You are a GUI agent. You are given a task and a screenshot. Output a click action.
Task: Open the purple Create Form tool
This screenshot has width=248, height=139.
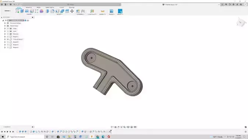41,11
